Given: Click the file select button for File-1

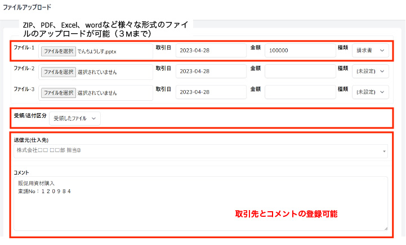Looking at the screenshot, I should (x=59, y=51).
